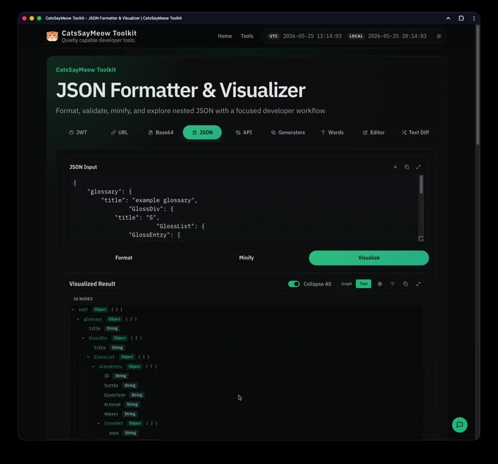Screen dimensions: 498x464
Task: Open the browser extensions puzzle icon
Action: click(x=461, y=19)
